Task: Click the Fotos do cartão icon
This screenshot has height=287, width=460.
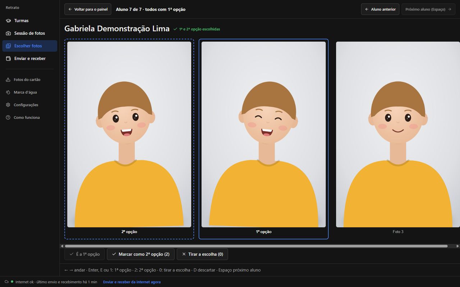Action: coord(8,80)
